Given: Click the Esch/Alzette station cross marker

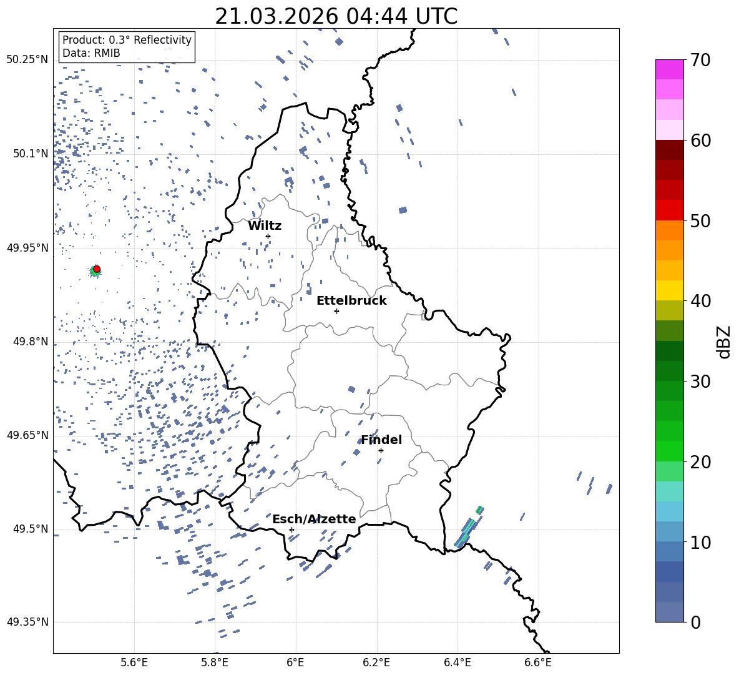Looking at the screenshot, I should [x=291, y=530].
